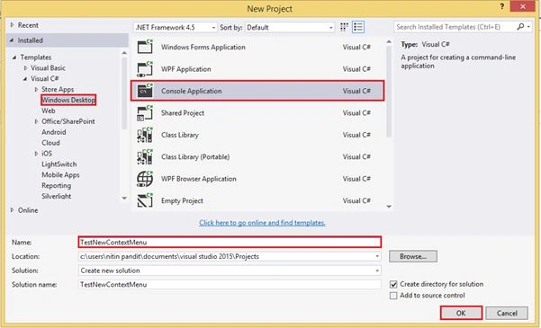Toggle Create directory for solution checkbox

pos(393,285)
